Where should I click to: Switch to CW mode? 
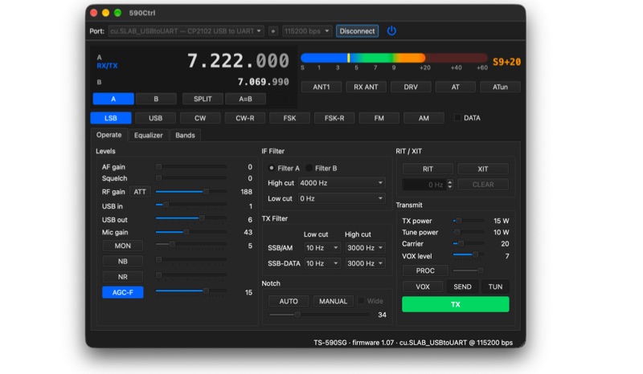click(200, 118)
